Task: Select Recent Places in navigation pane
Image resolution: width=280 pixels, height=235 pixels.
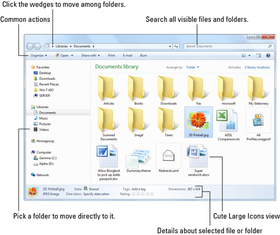Action: [x=46, y=84]
